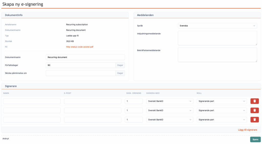262x144 pixels.
Task: Remove the third signer using trash icon
Action: (x=254, y=120)
